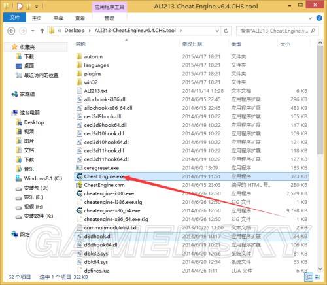Open 最近访问的位置 in the sidebar
The width and height of the screenshot is (327, 285).
(x=41, y=75)
